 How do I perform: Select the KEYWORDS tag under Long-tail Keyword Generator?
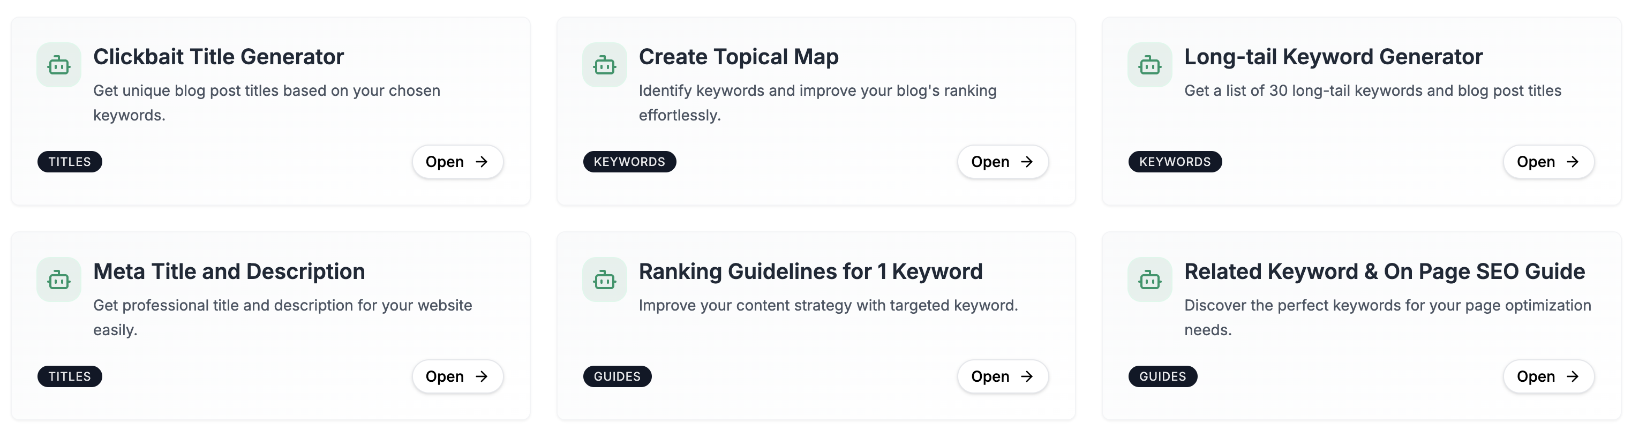[x=1175, y=162]
